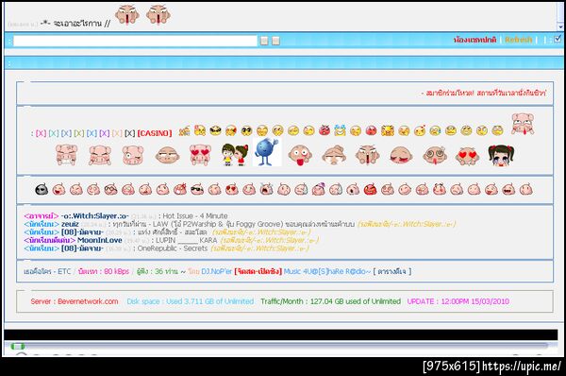Select the boy kissing girl emoticon

(x=235, y=155)
